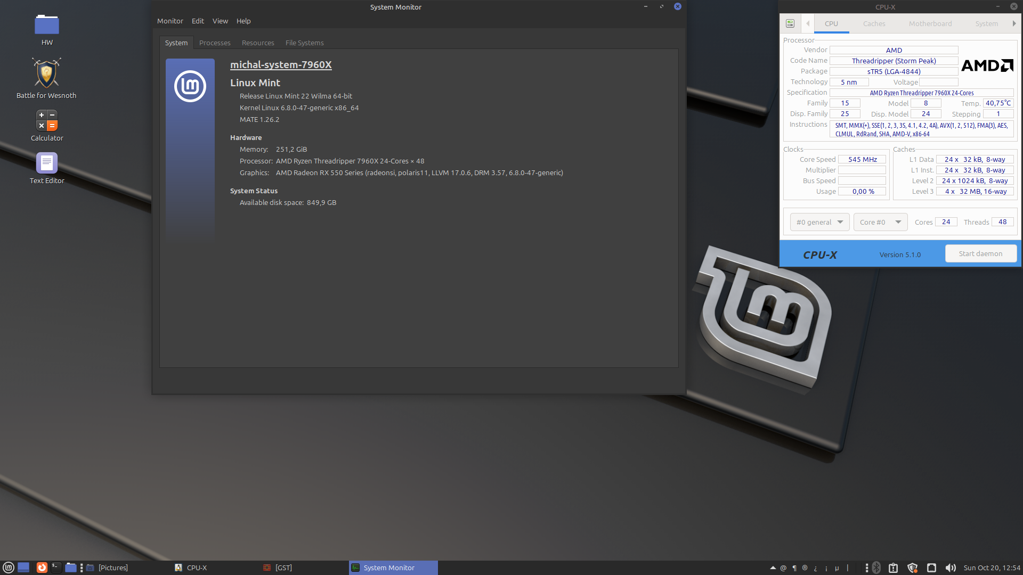Click the CPU-X hamburger menu icon

pyautogui.click(x=790, y=23)
